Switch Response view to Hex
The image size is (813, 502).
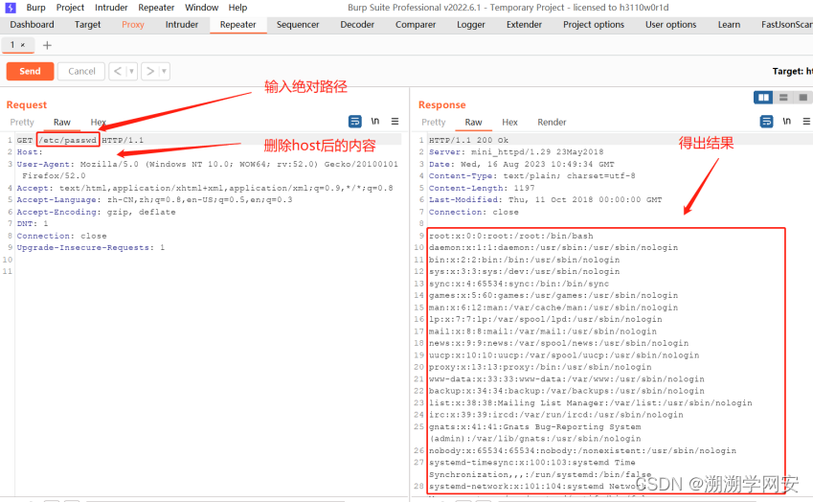pyautogui.click(x=509, y=123)
